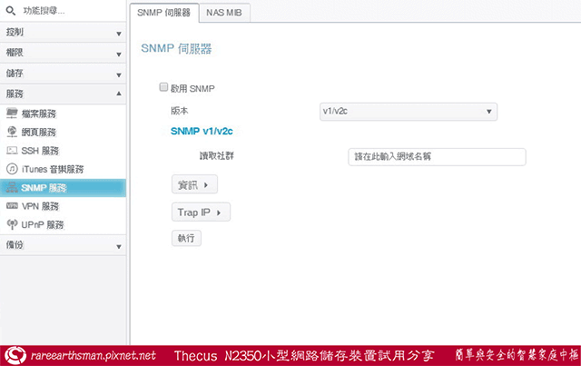Viewport: 581px width, 366px height.
Task: Switch to the NAS MIB tab
Action: point(223,13)
